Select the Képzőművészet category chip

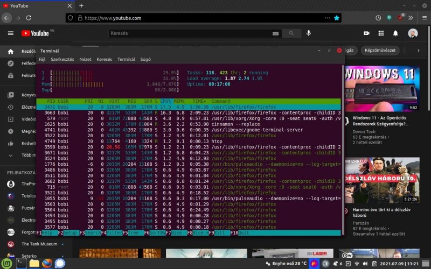coord(380,50)
